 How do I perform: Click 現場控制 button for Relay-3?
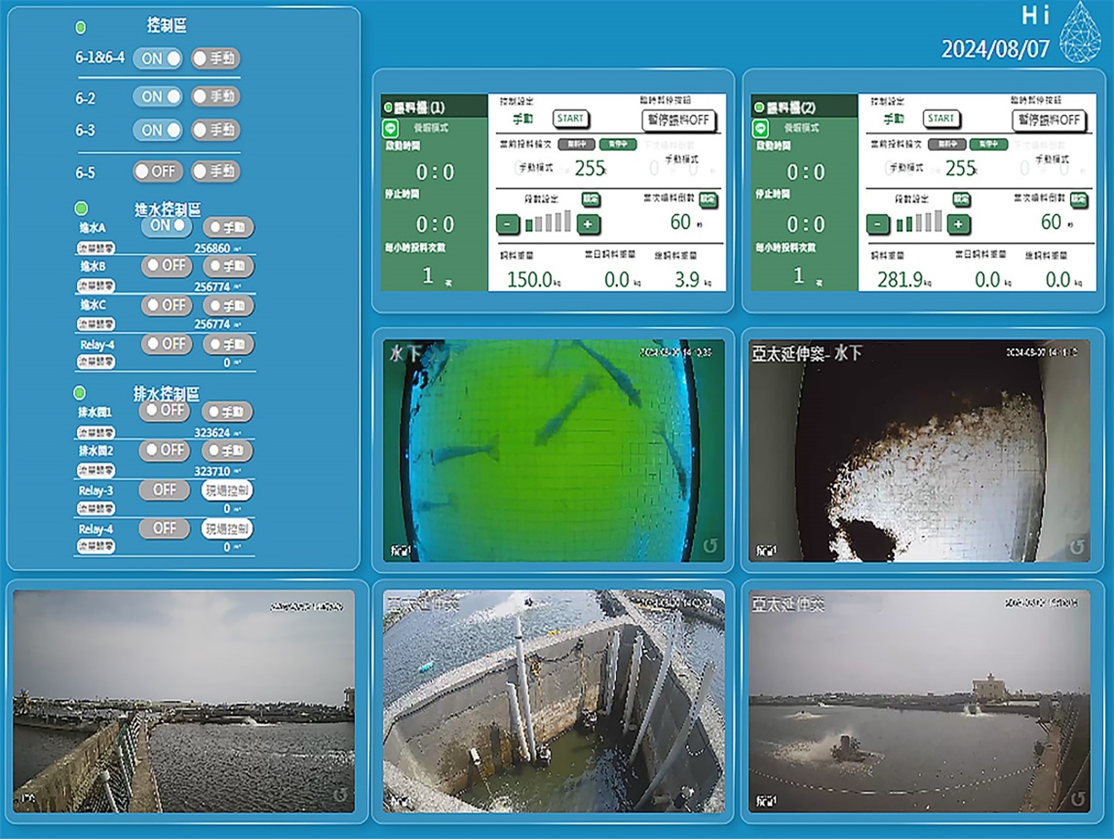pos(226,491)
